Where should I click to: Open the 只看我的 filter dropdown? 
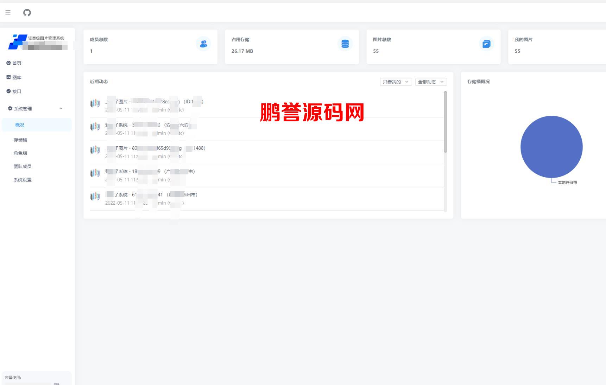coord(396,82)
